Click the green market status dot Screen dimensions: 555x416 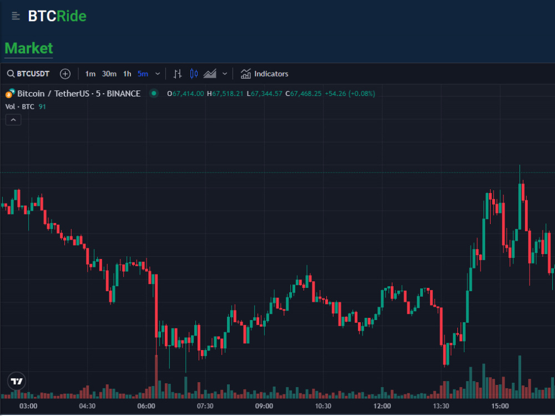pyautogui.click(x=154, y=93)
